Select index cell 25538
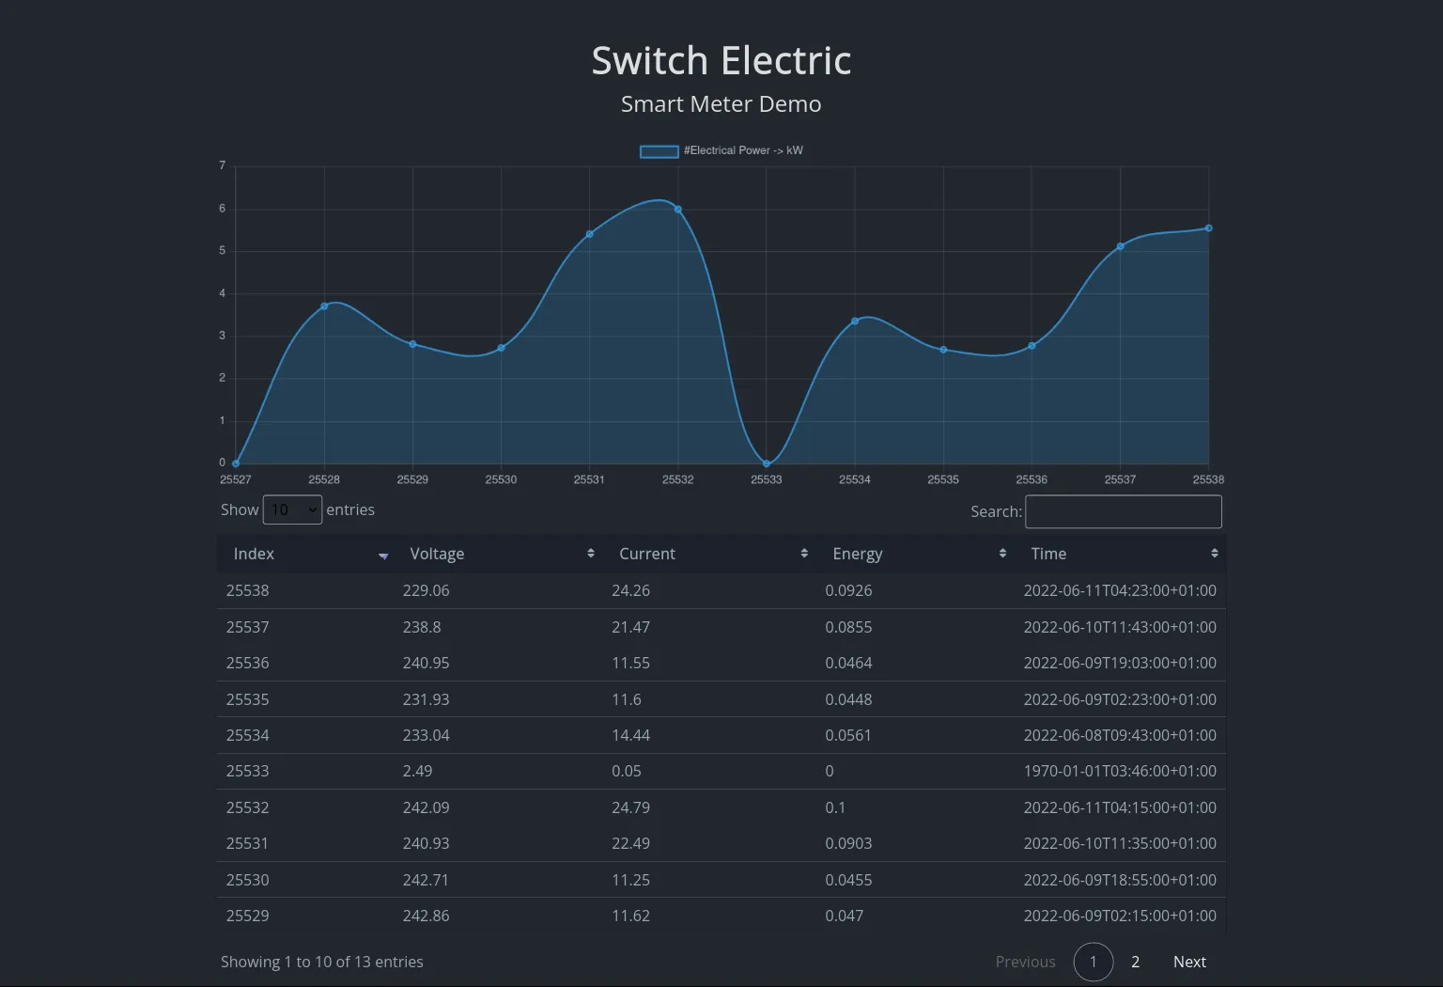The image size is (1443, 987). [x=248, y=590]
